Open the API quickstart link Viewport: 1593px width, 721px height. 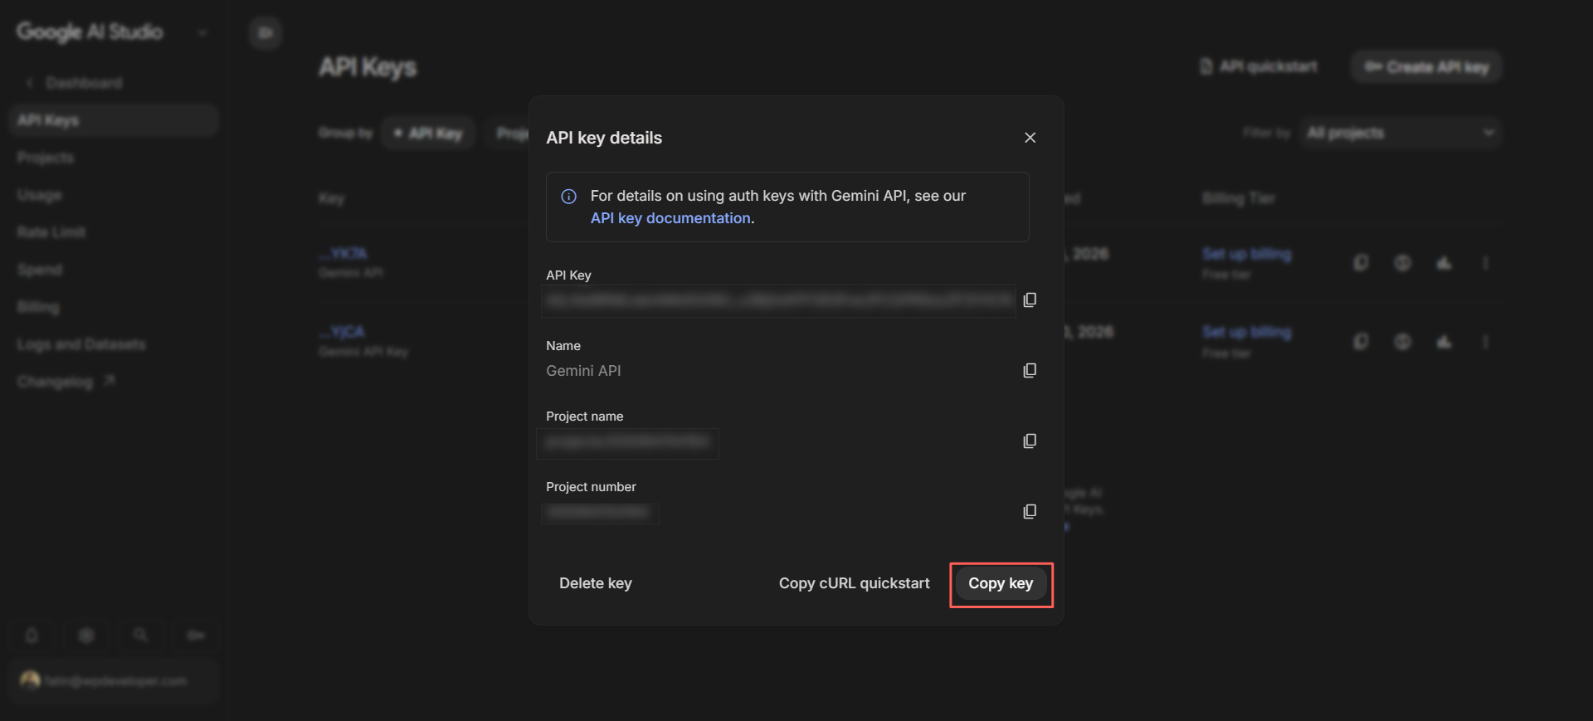(1259, 66)
